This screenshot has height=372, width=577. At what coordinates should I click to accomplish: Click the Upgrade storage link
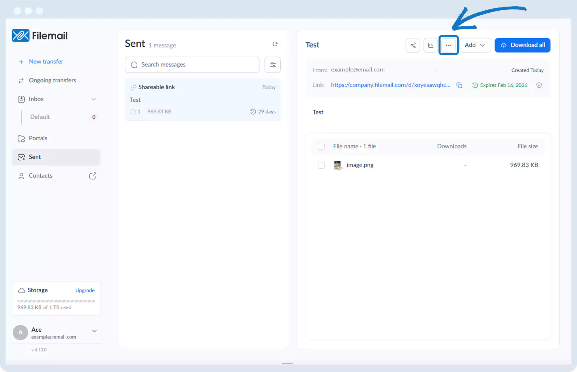pos(85,290)
